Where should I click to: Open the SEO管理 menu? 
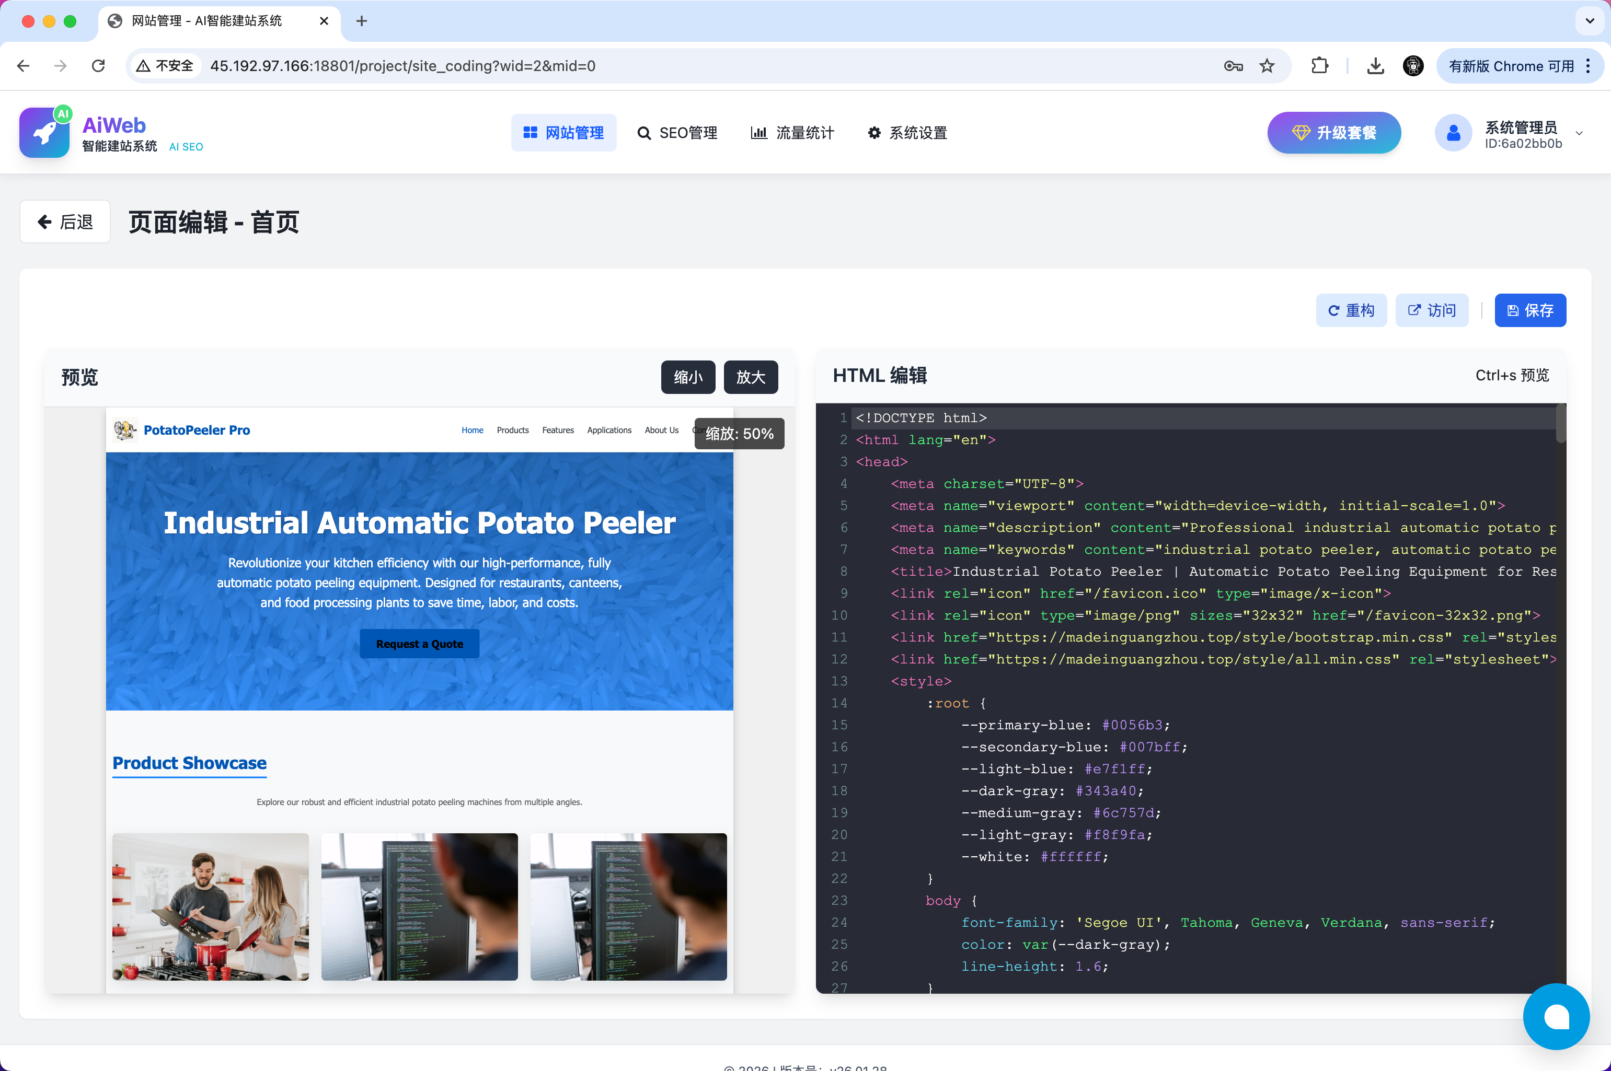tap(677, 133)
